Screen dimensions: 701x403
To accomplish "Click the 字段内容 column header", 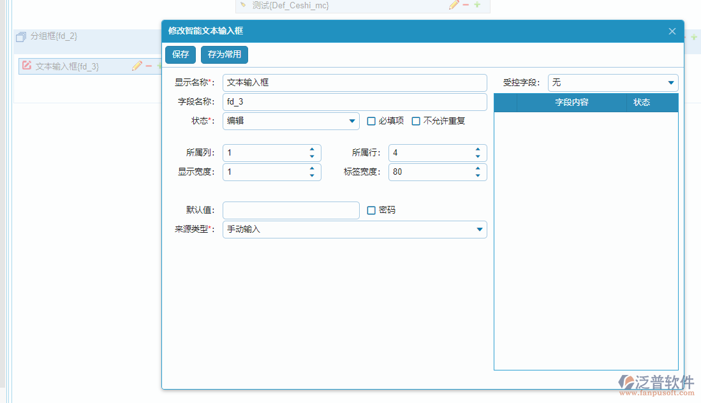I will click(x=573, y=103).
